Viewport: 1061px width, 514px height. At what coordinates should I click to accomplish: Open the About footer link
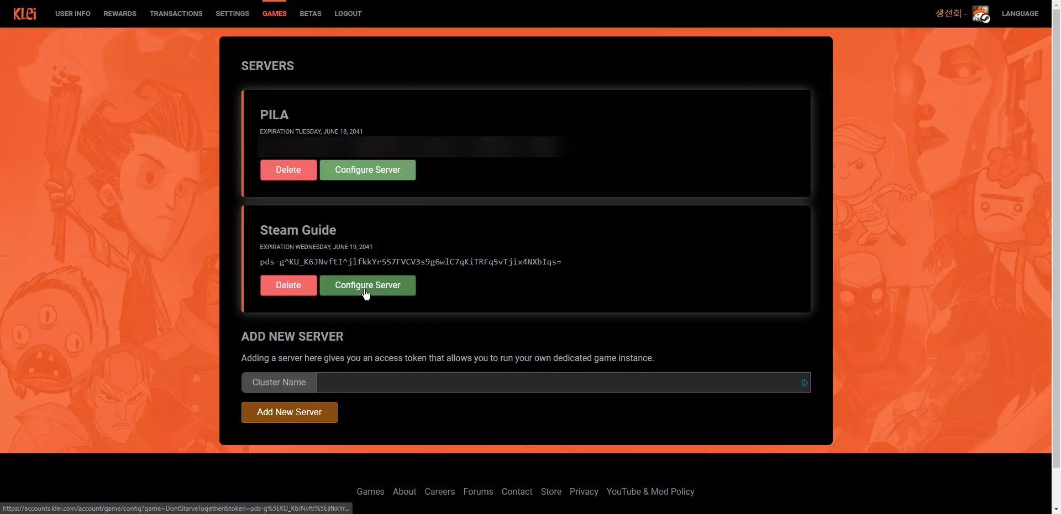(x=405, y=492)
